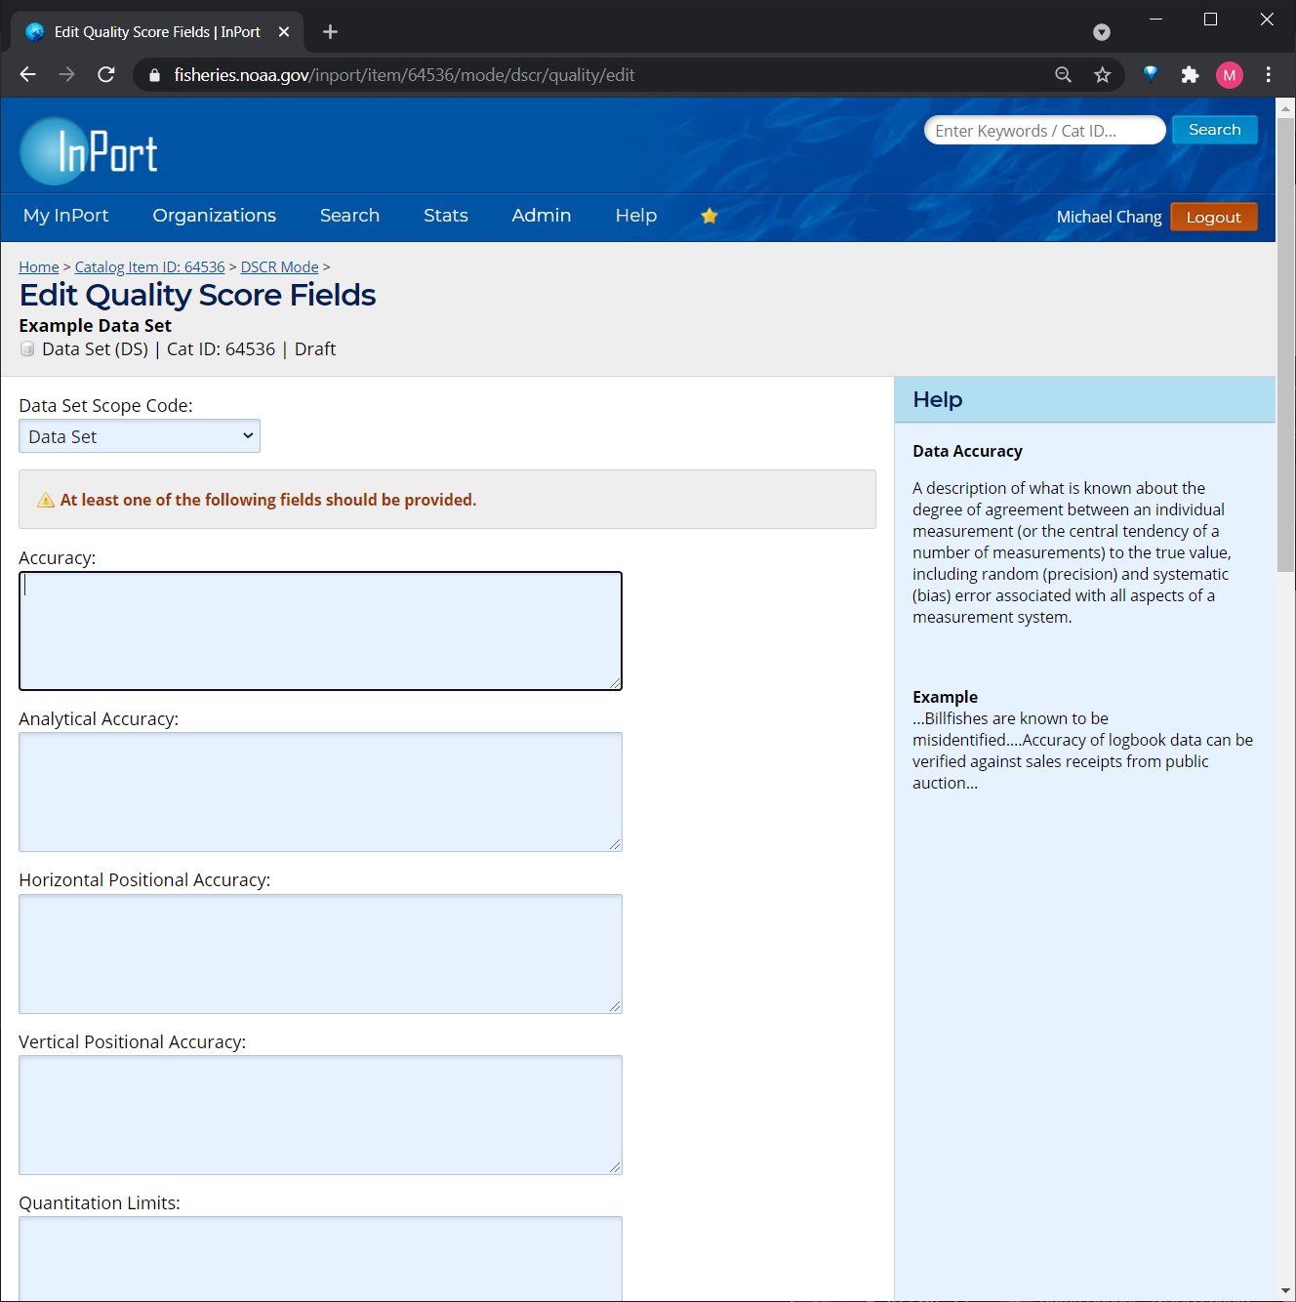Click the scrollbar down arrow
This screenshot has height=1302, width=1296.
tap(1285, 1291)
